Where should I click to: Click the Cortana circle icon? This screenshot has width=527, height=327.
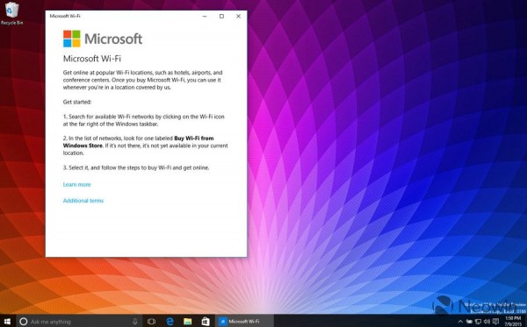[x=23, y=321]
